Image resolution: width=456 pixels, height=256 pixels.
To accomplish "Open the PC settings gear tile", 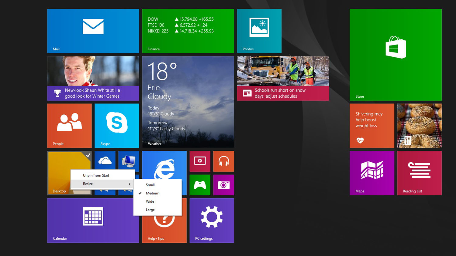I will 212,221.
